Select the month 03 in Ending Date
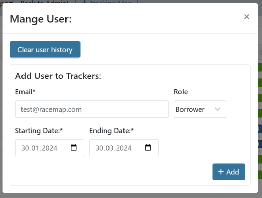The image size is (262, 198). [108, 148]
